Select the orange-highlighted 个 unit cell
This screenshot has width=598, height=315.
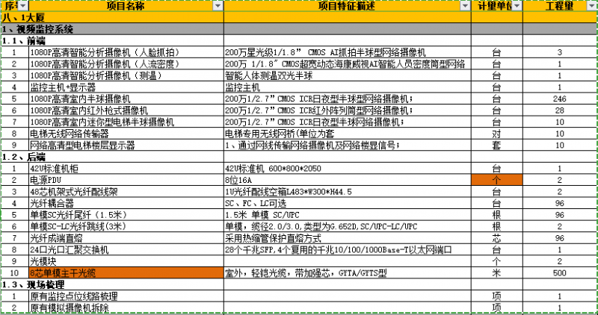point(496,180)
